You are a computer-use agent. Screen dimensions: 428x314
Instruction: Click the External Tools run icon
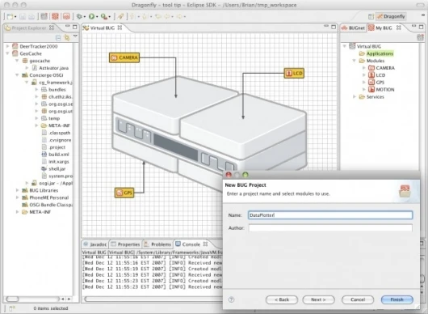point(103,17)
